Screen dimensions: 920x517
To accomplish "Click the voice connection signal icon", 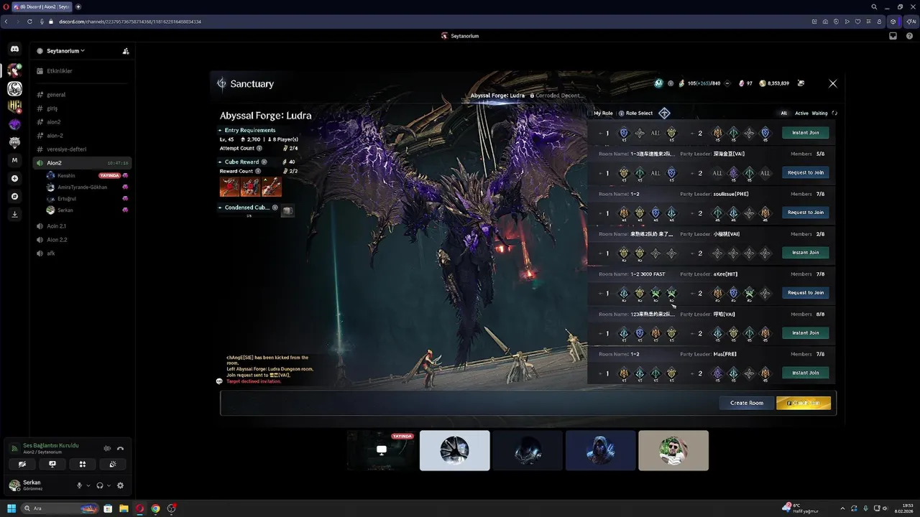I will tap(14, 448).
